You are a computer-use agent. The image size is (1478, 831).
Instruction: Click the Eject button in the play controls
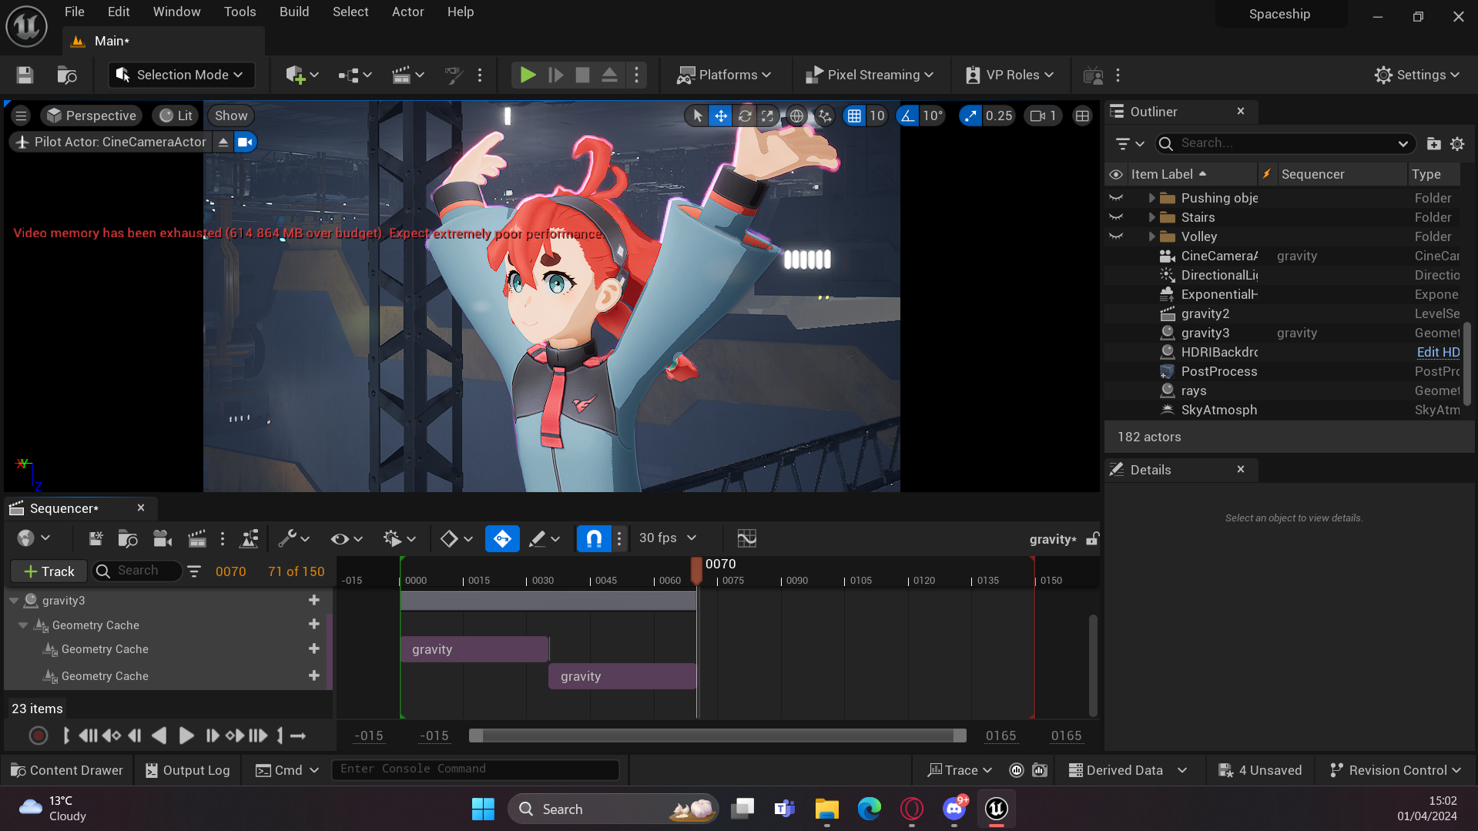[609, 75]
